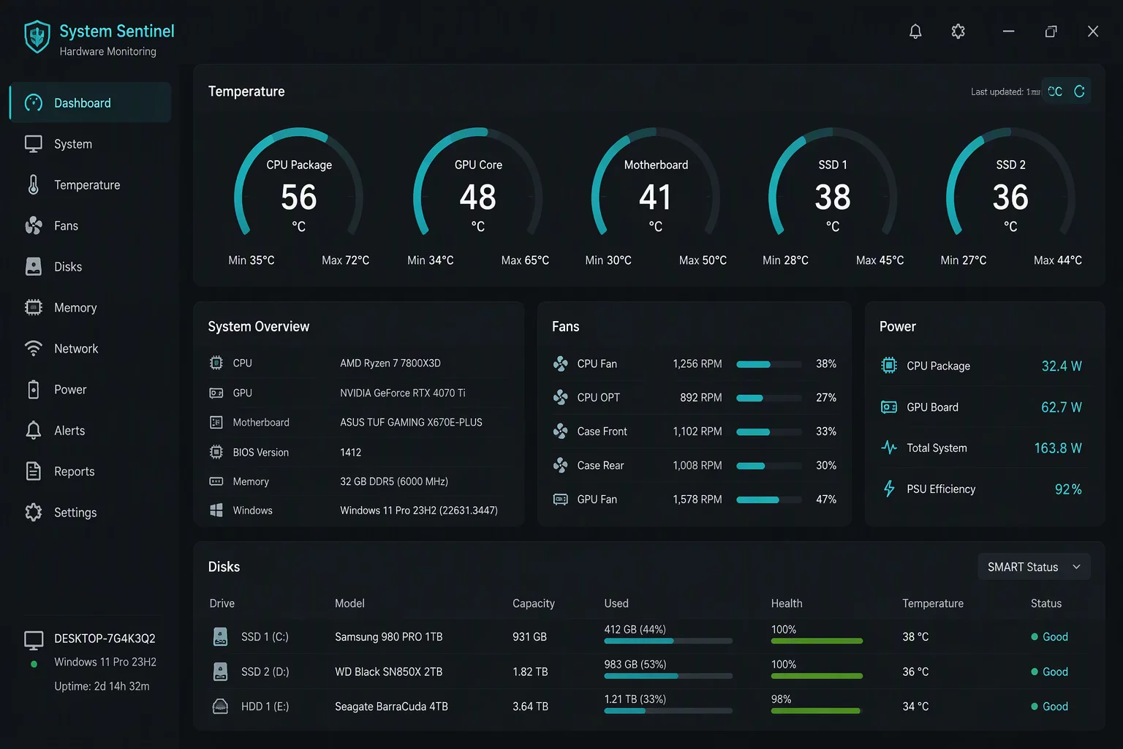Screen dimensions: 1123x749
Task: Click the fan icon in the CPU Fan row
Action: 561,364
